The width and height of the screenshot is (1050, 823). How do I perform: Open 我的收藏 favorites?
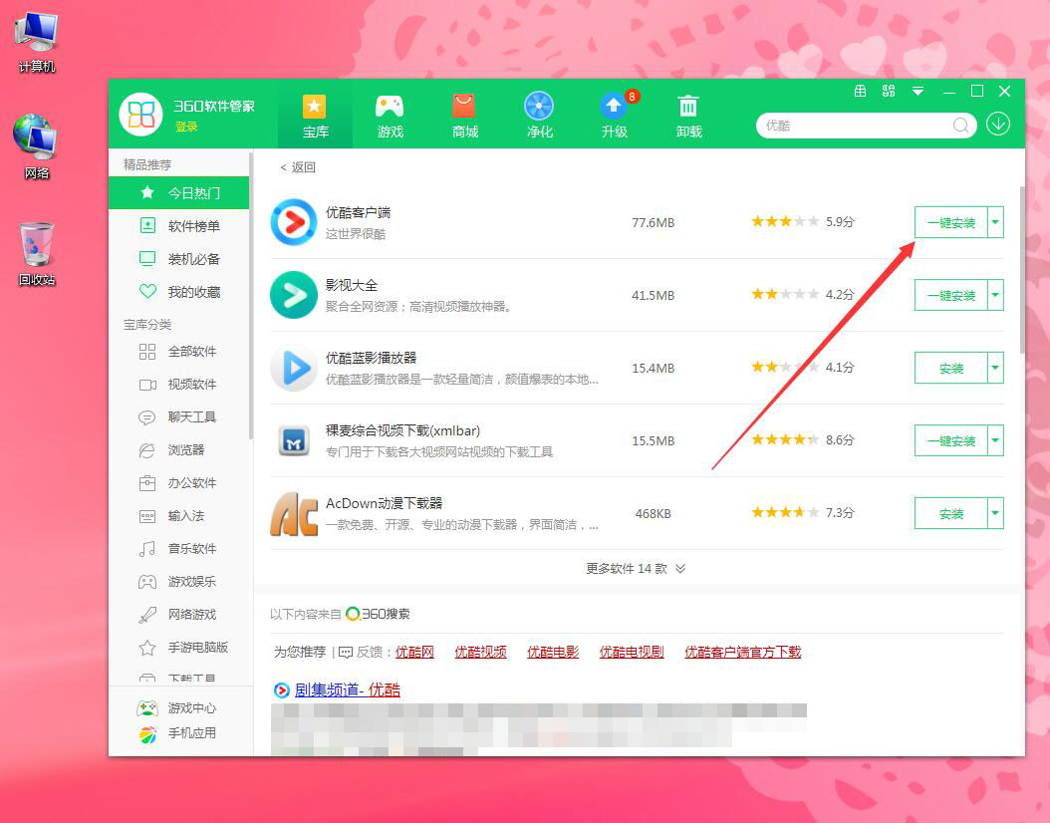pyautogui.click(x=178, y=291)
